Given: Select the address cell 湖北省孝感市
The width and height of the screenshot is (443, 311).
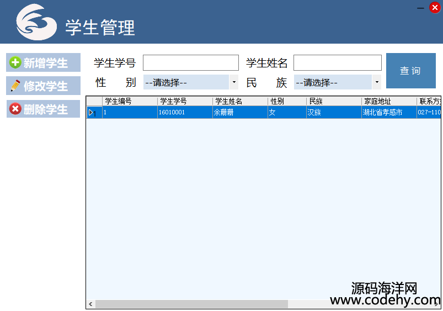Looking at the screenshot, I should tap(389, 113).
